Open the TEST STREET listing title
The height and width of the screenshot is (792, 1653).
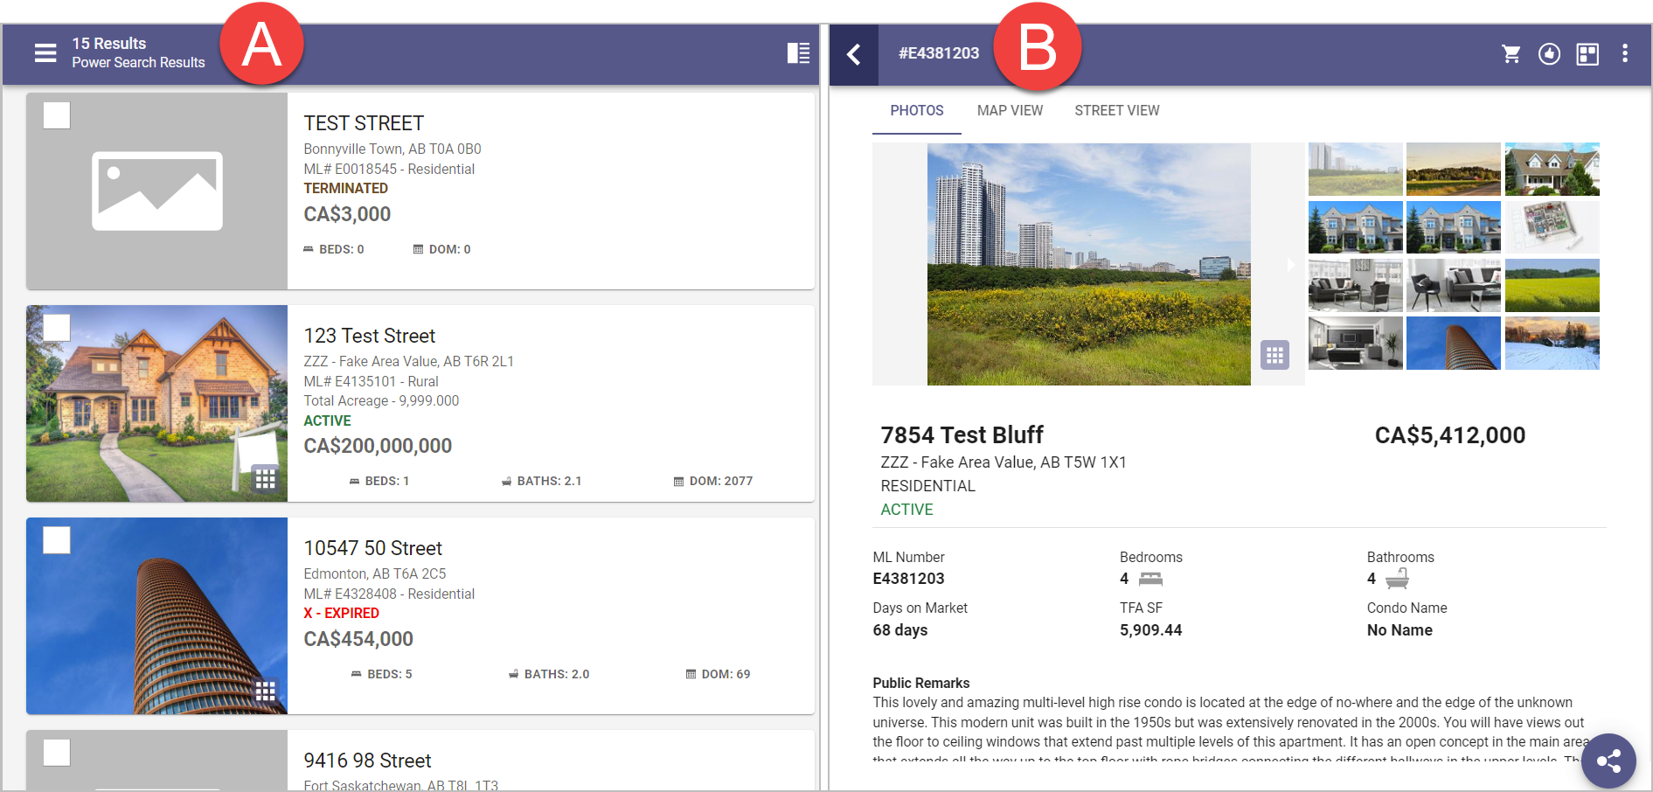point(364,123)
